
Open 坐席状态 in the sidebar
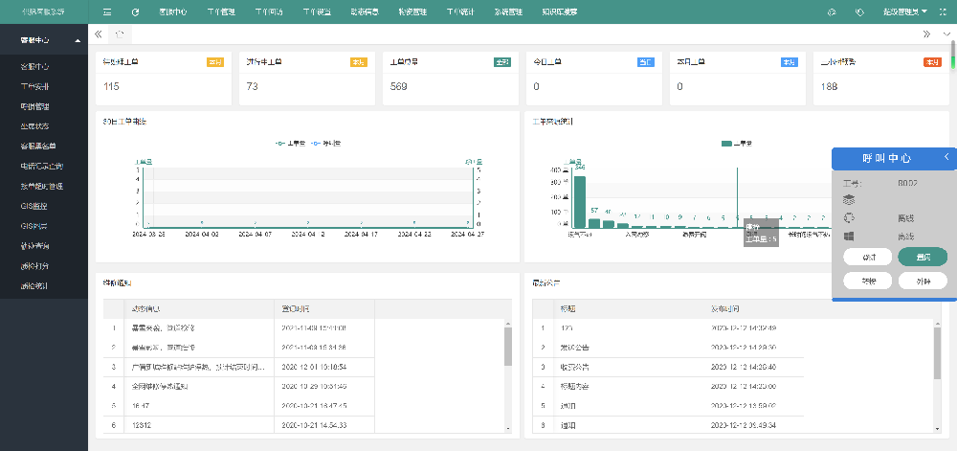34,126
